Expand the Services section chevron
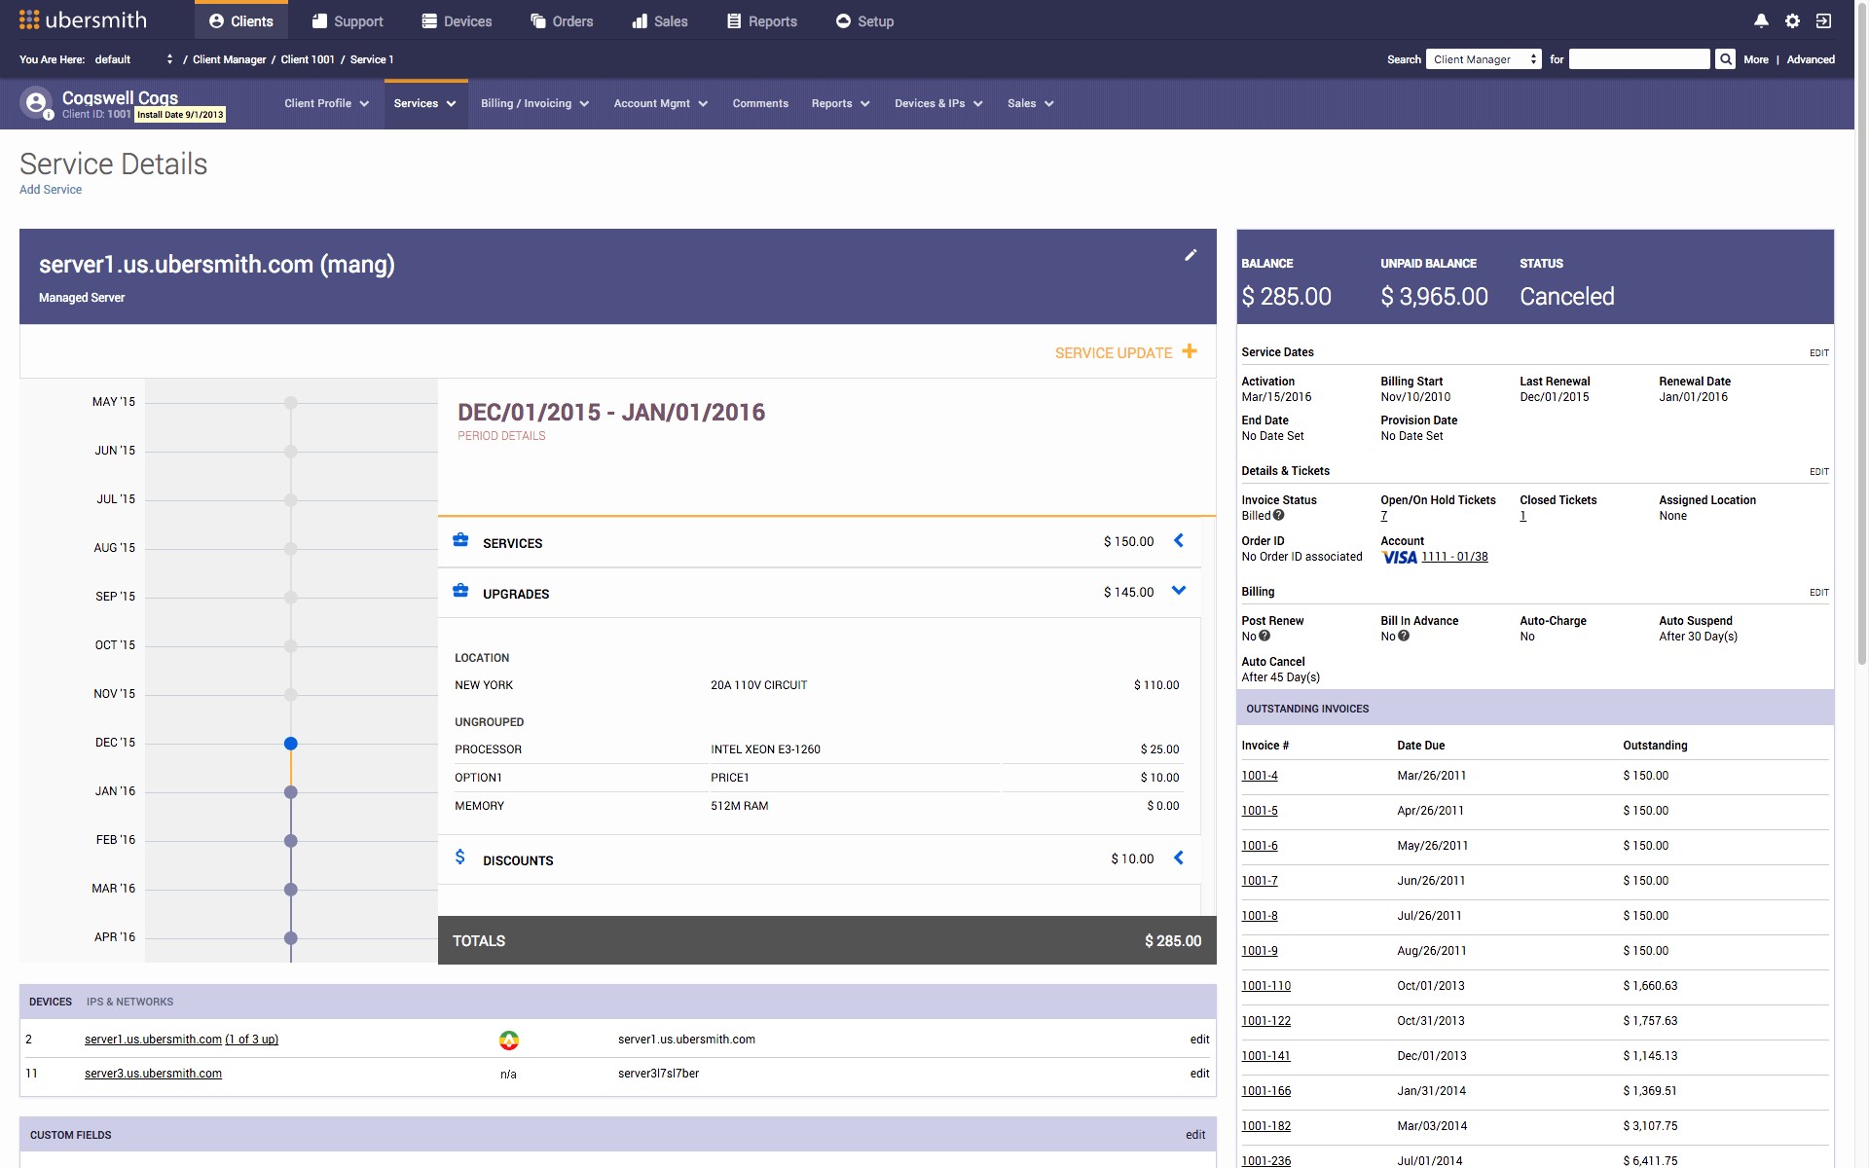This screenshot has width=1869, height=1168. (x=1178, y=541)
